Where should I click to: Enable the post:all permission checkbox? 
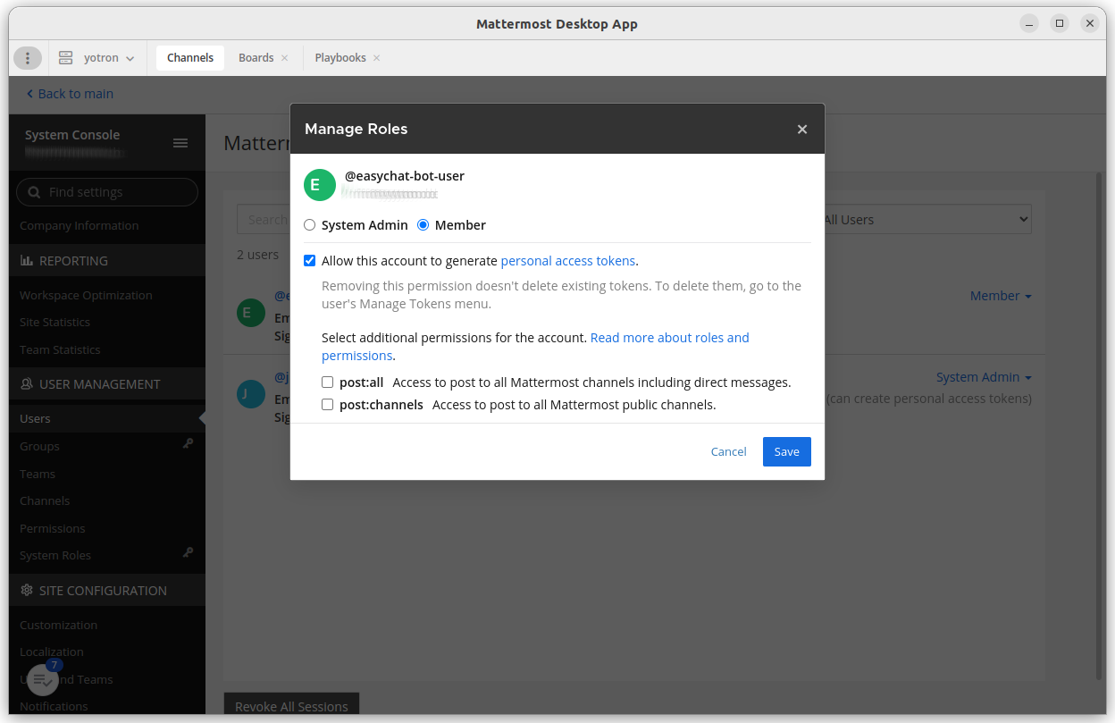click(328, 383)
